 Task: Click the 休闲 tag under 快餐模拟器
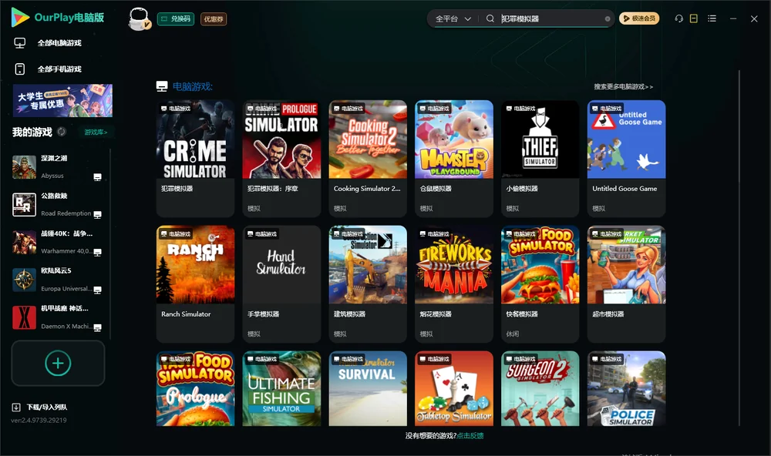pyautogui.click(x=513, y=334)
